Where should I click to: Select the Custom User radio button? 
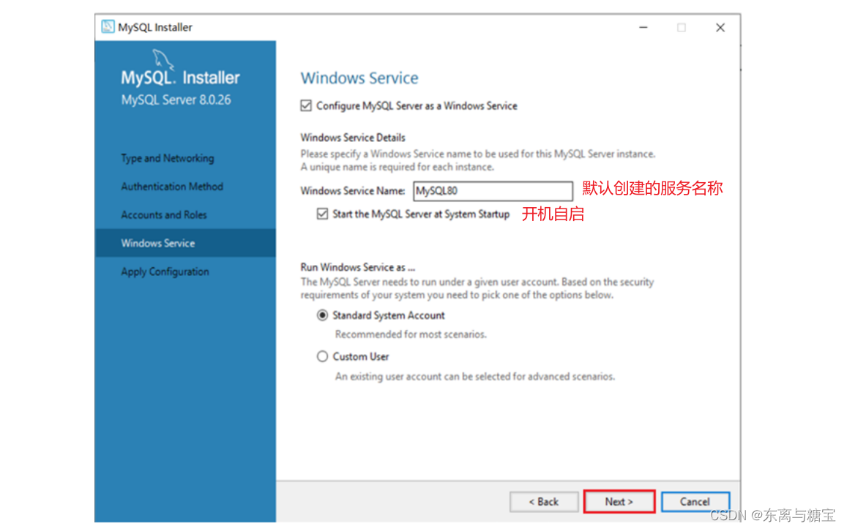coord(323,356)
